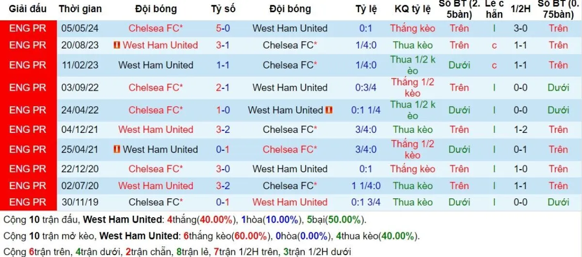Select the "Giải đấu" column header
Image resolution: width=582 pixels, height=257 pixels.
coord(28,9)
